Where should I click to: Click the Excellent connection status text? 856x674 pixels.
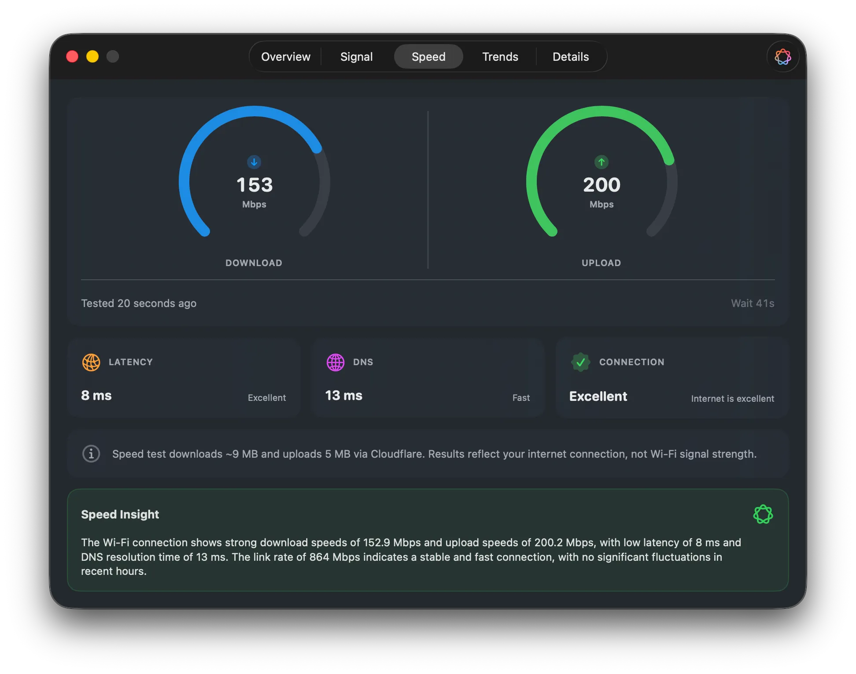coord(598,396)
